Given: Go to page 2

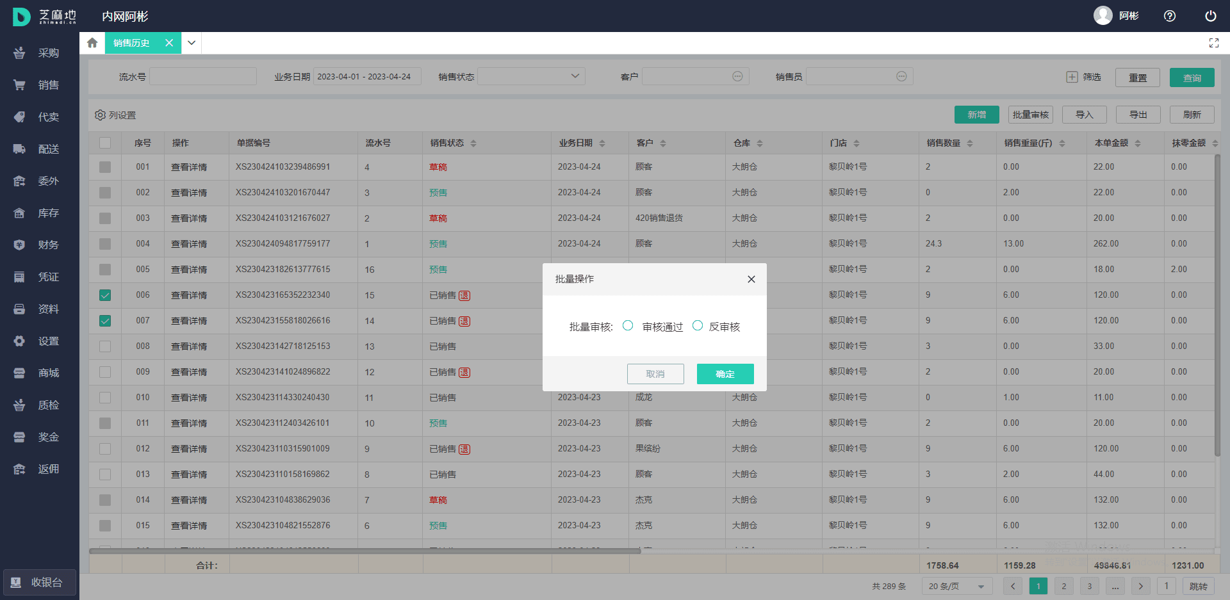Looking at the screenshot, I should (1064, 586).
